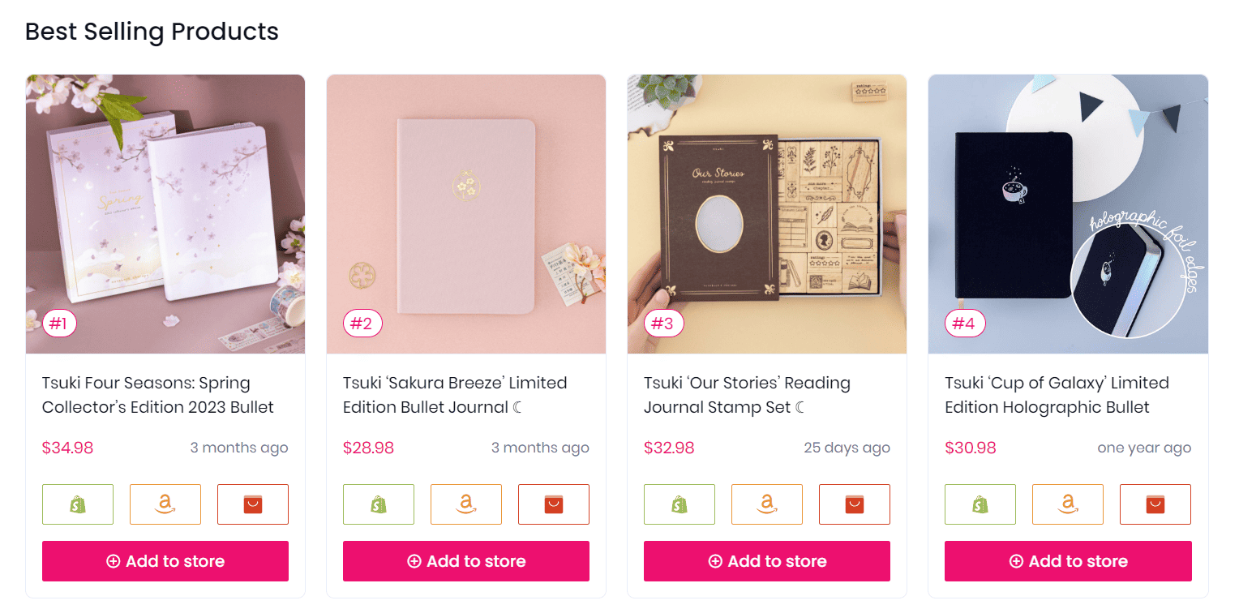1239x609 pixels.
Task: Open Our Stories stamp set on AliExpress
Action: tap(854, 504)
